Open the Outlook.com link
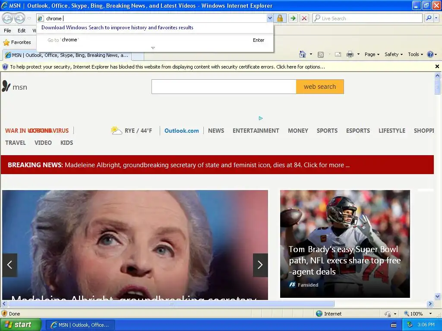Image resolution: width=442 pixels, height=331 pixels. tap(182, 131)
